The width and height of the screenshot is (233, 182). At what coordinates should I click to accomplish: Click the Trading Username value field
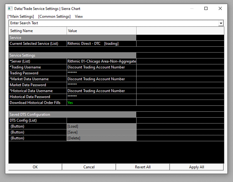click(x=101, y=67)
